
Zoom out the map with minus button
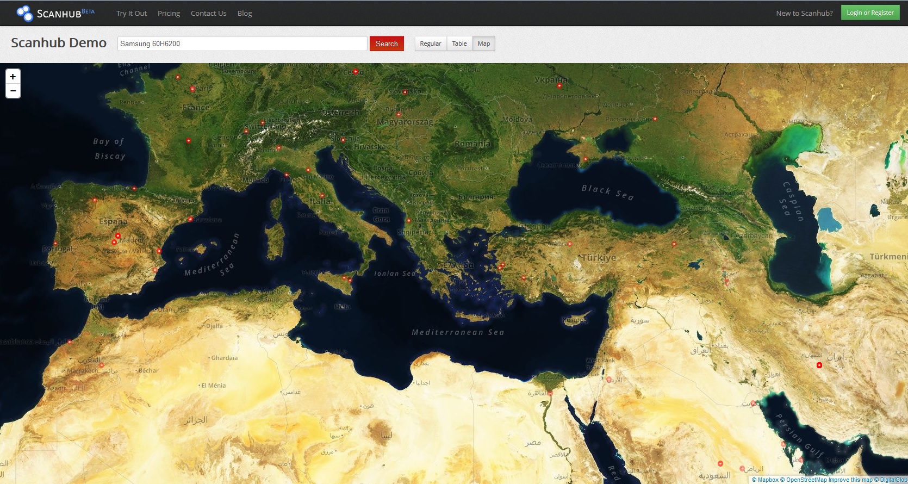13,91
